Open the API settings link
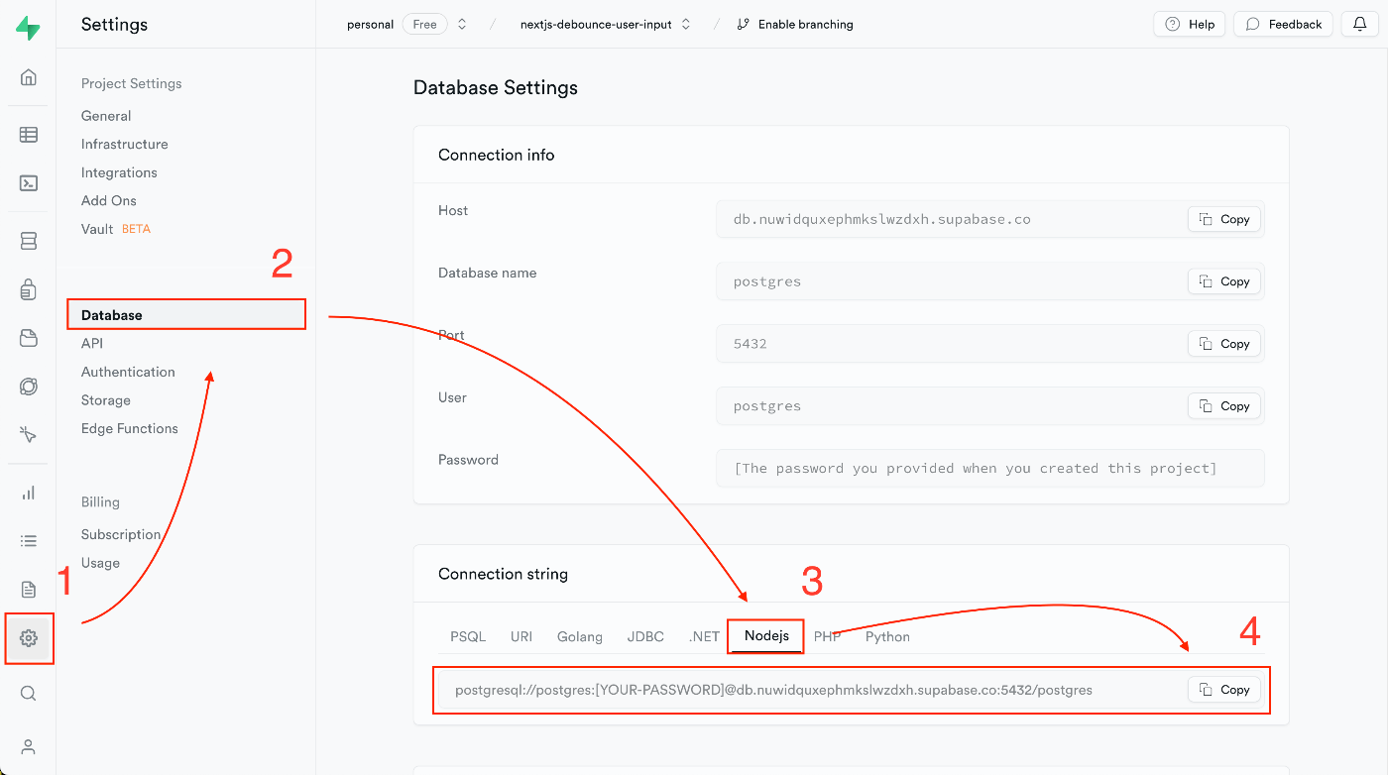 pyautogui.click(x=92, y=343)
